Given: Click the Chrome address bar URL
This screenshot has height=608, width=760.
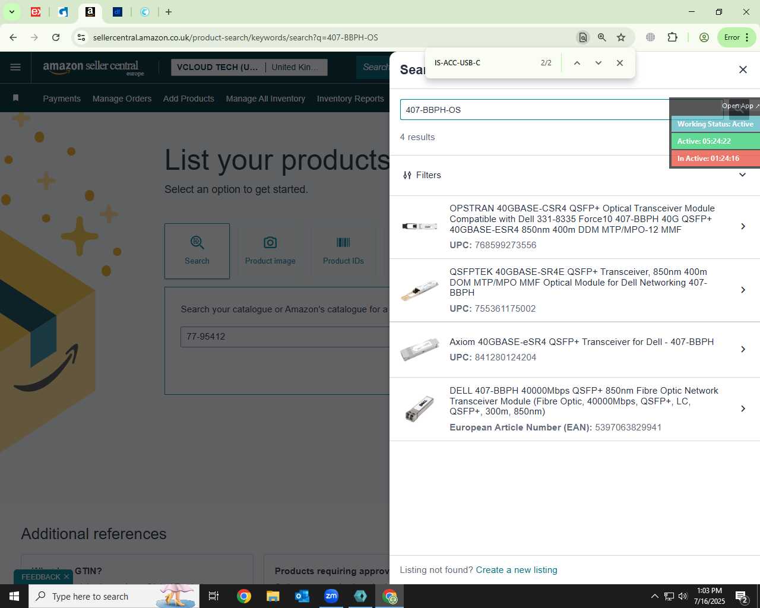Looking at the screenshot, I should 236,37.
